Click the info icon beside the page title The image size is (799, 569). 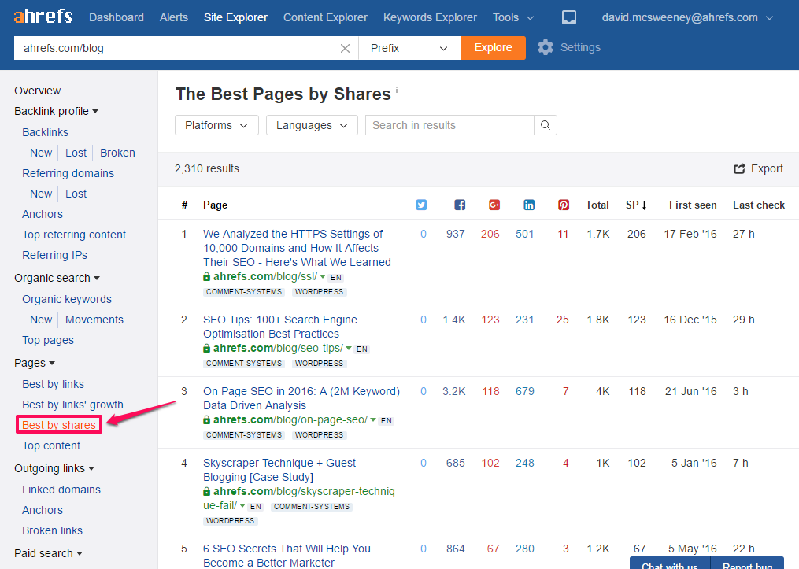(397, 90)
